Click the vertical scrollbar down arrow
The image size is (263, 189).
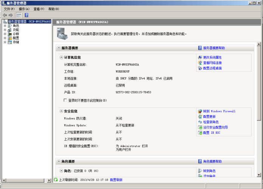259,175
